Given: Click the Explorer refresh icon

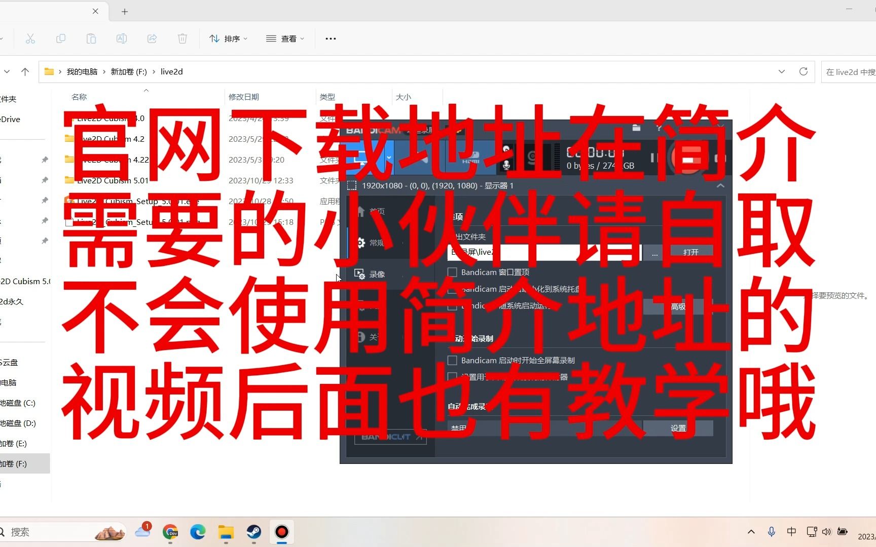Looking at the screenshot, I should (x=804, y=71).
